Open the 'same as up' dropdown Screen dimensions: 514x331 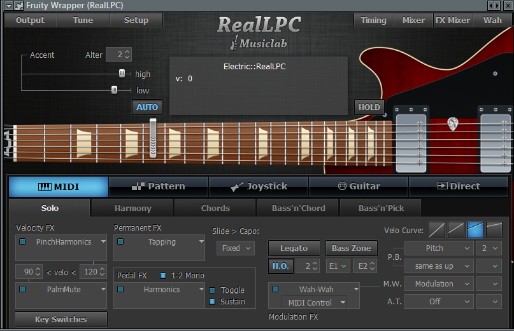pyautogui.click(x=439, y=266)
